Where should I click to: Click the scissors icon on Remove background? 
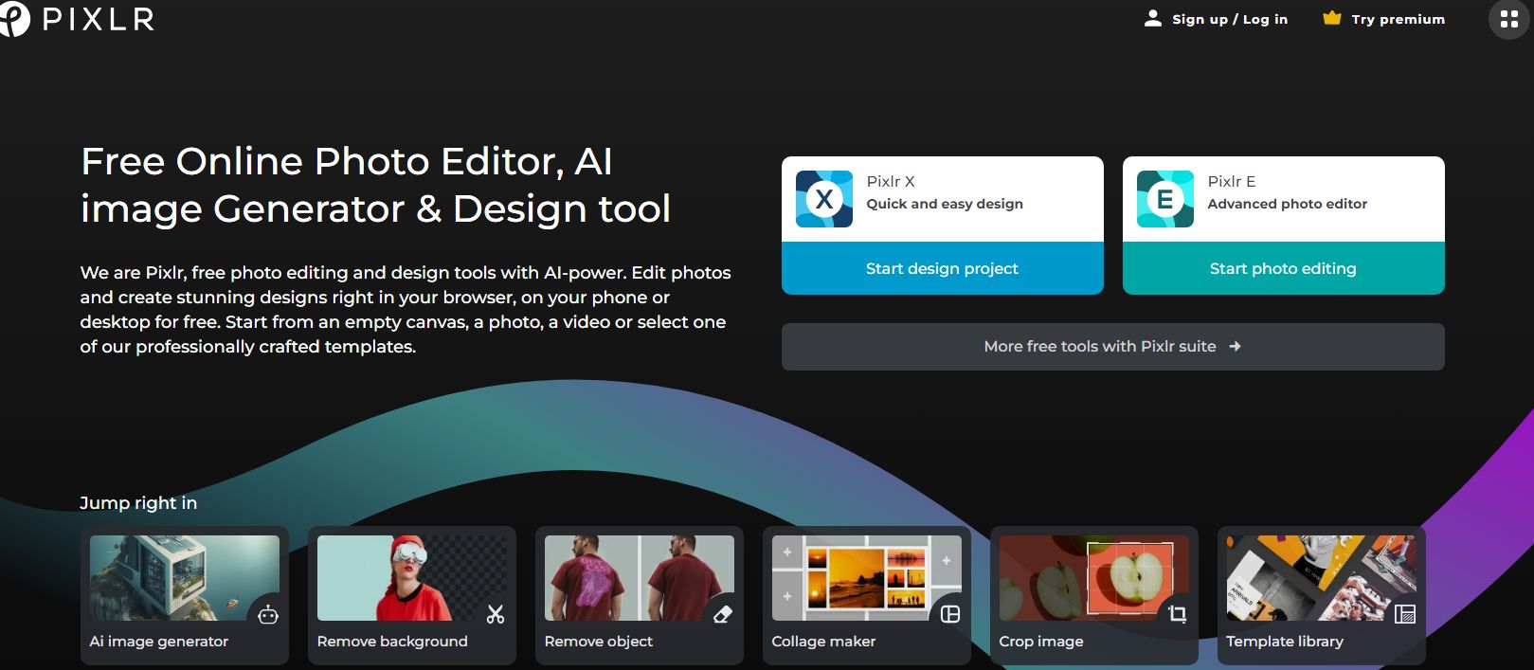click(496, 615)
